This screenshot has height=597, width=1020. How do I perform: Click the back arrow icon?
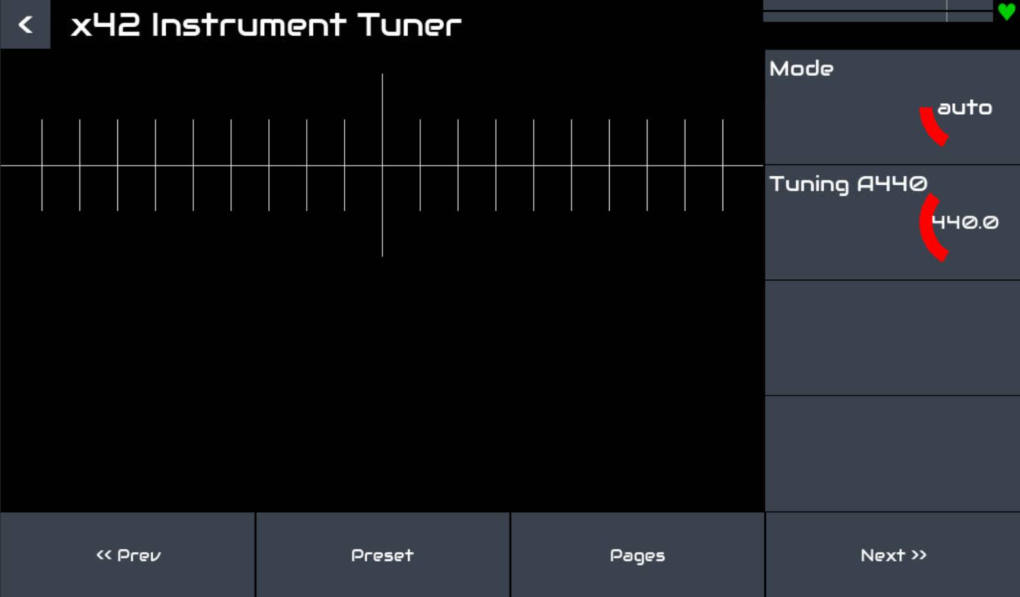(25, 25)
